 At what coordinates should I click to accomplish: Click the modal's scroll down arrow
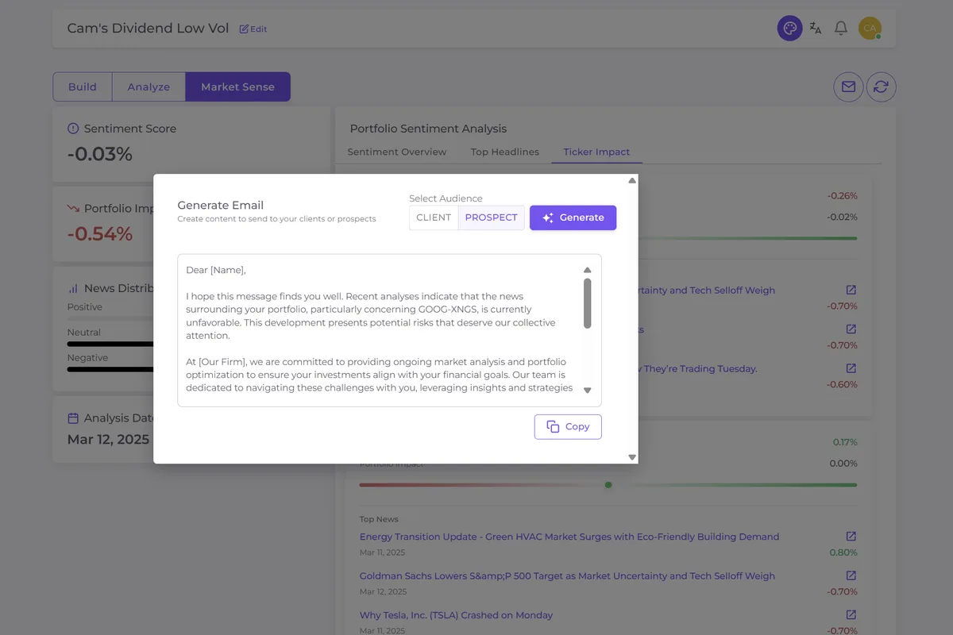click(x=632, y=457)
